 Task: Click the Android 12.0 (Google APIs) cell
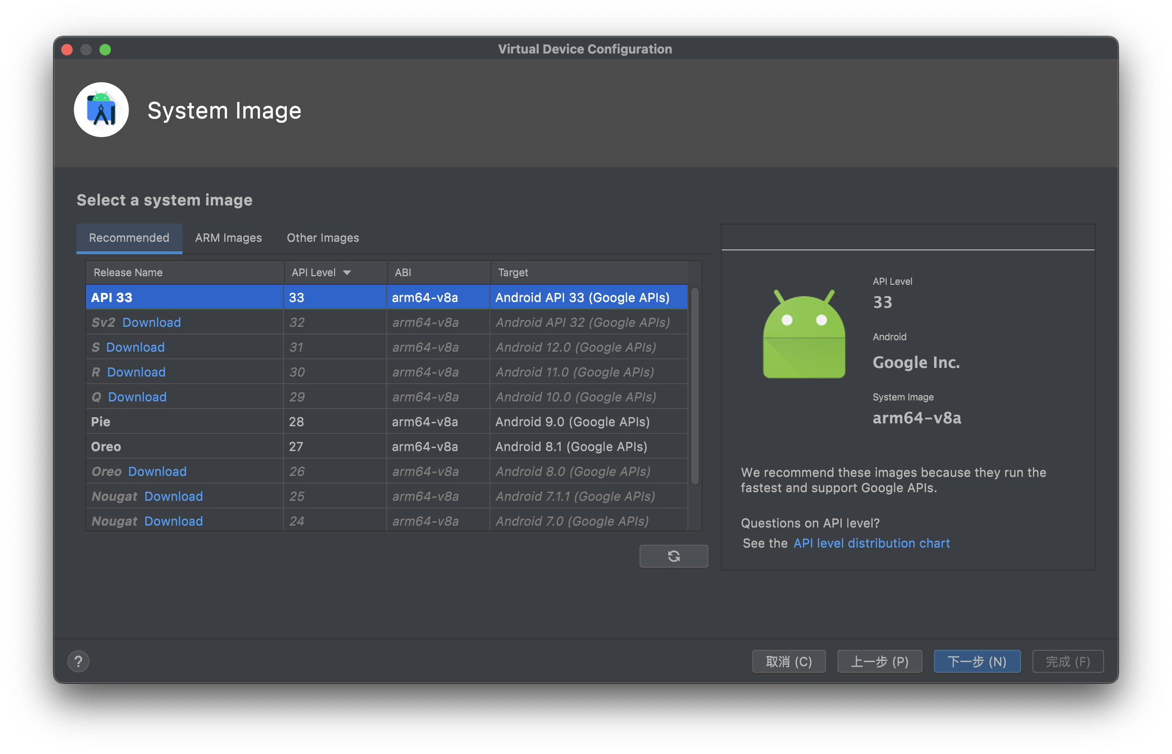(589, 347)
